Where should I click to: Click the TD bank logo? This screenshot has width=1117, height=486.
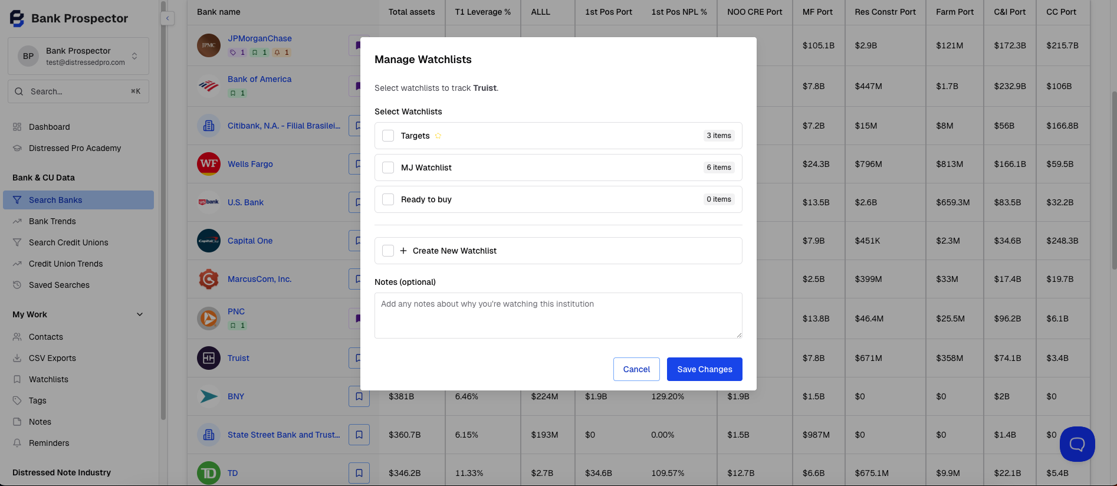209,473
